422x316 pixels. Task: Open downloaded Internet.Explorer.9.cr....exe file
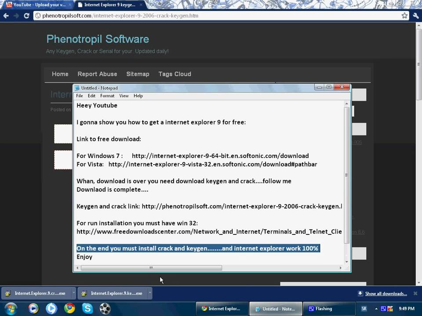(36, 293)
